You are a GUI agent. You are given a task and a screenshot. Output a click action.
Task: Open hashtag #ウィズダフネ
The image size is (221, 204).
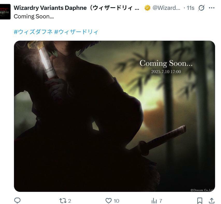coord(33,32)
